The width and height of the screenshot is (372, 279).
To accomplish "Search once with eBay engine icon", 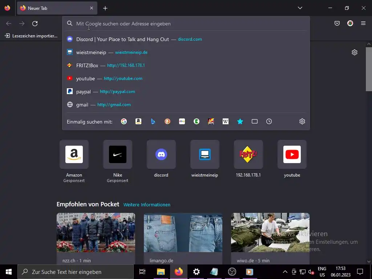I will [x=182, y=121].
